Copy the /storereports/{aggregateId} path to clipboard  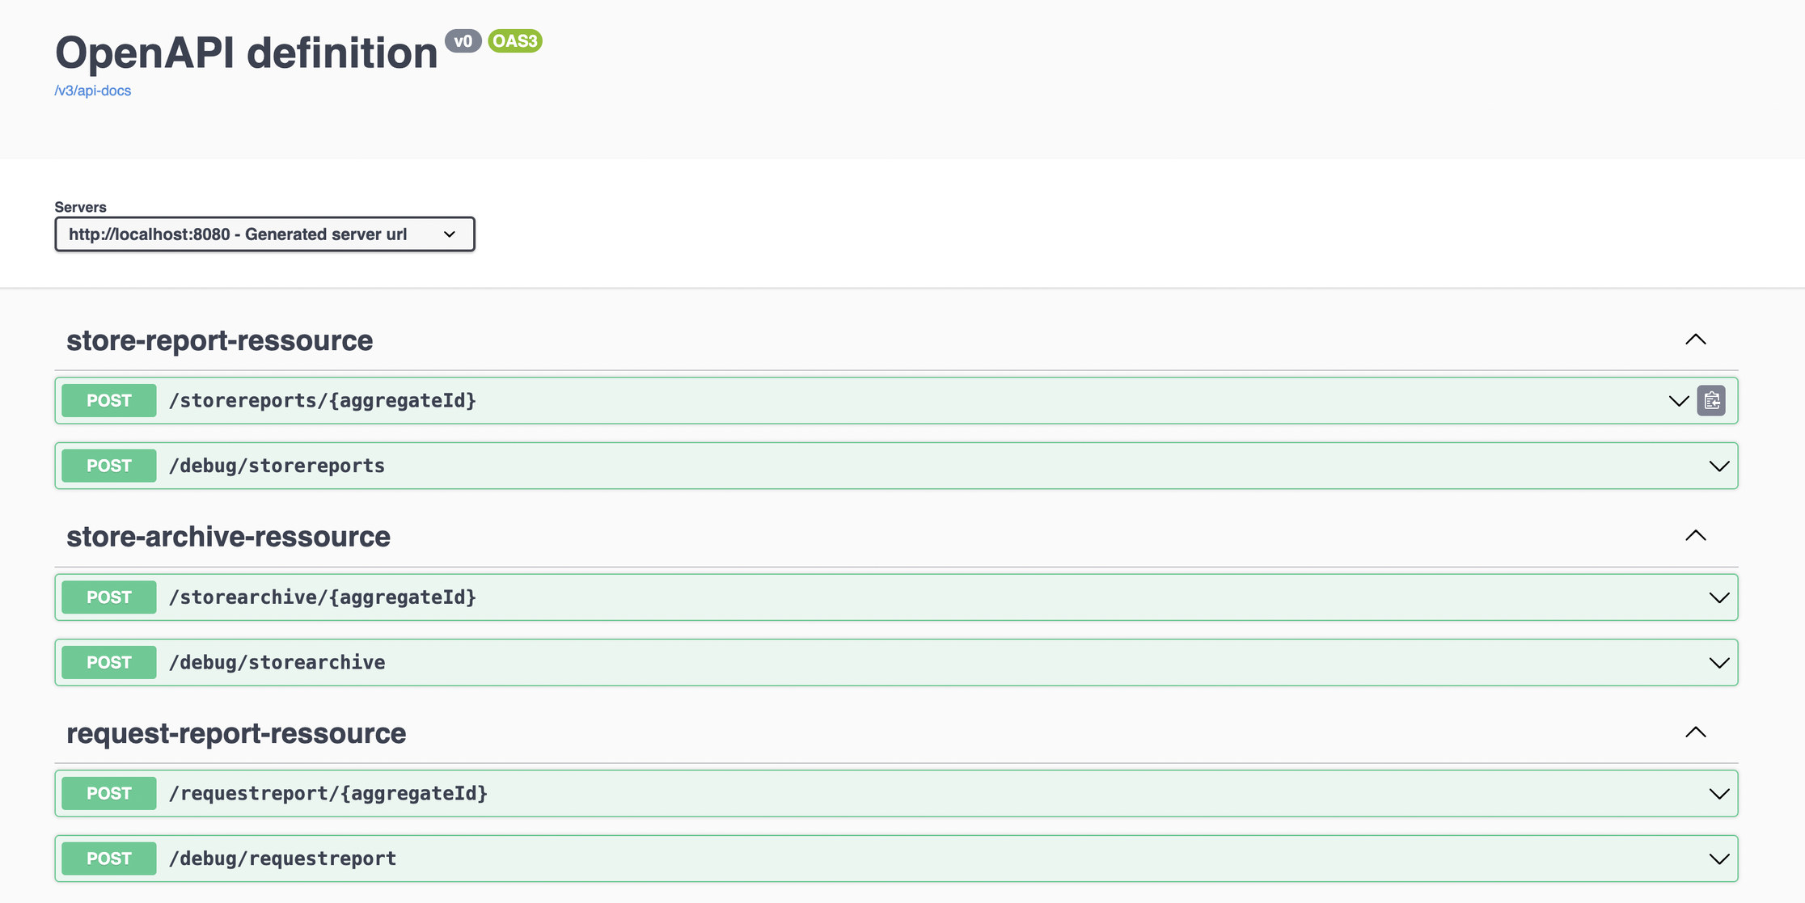(1711, 401)
